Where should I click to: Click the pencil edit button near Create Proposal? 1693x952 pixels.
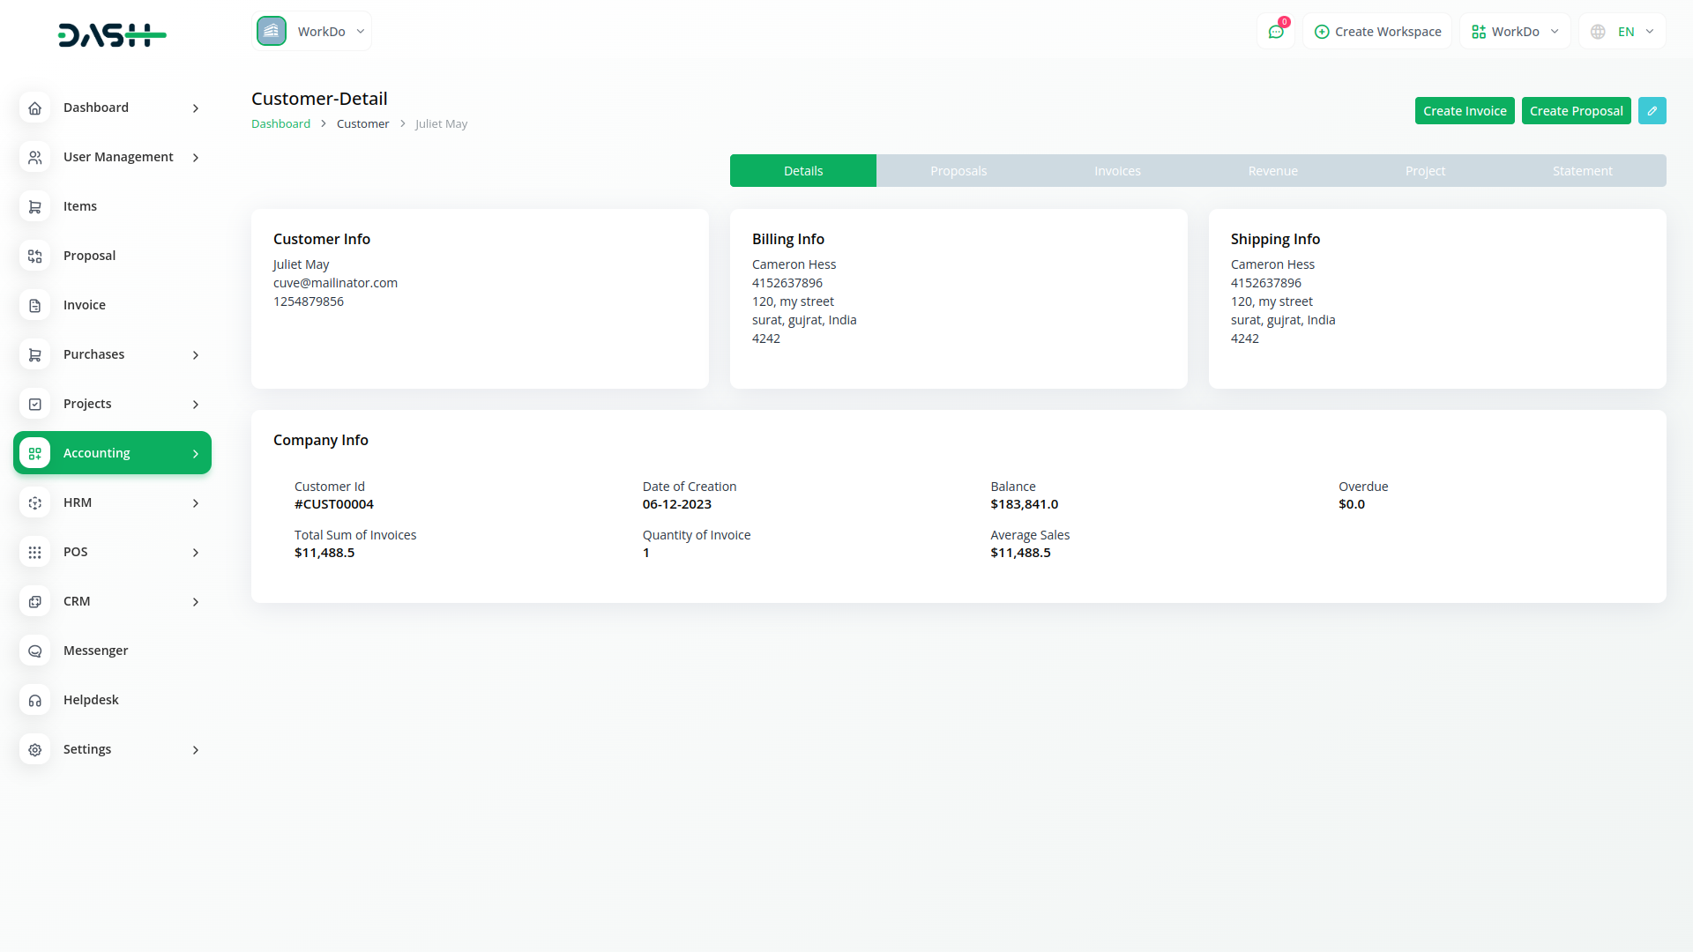click(x=1652, y=110)
